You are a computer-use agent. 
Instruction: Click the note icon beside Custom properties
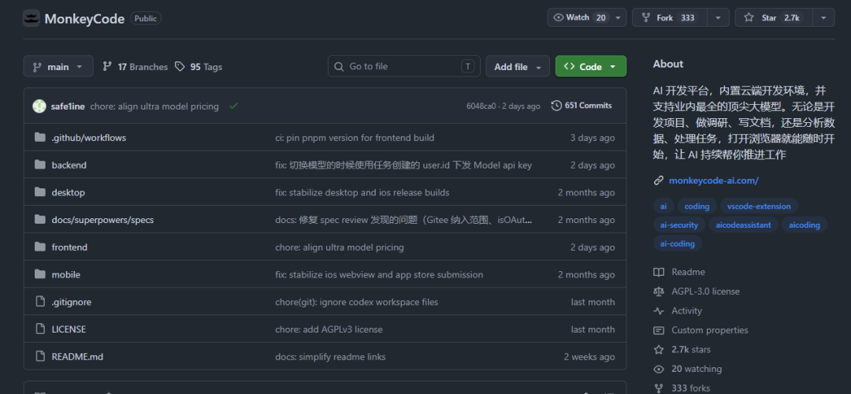(659, 330)
